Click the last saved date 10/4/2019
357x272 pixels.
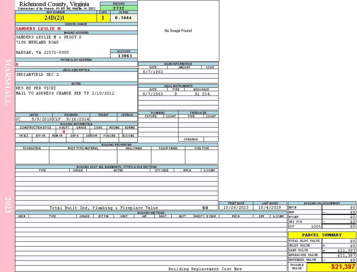tap(270, 207)
